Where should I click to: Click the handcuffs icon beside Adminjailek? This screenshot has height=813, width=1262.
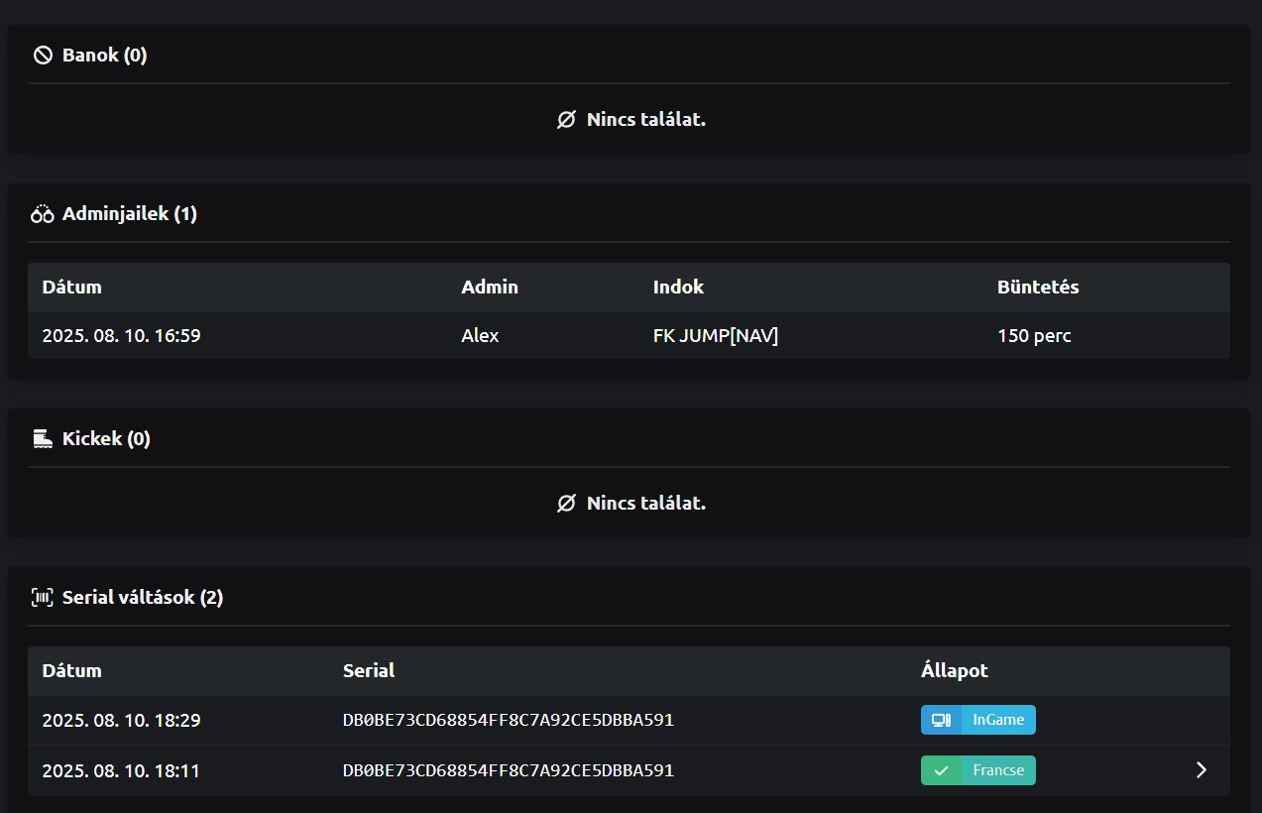pos(43,214)
